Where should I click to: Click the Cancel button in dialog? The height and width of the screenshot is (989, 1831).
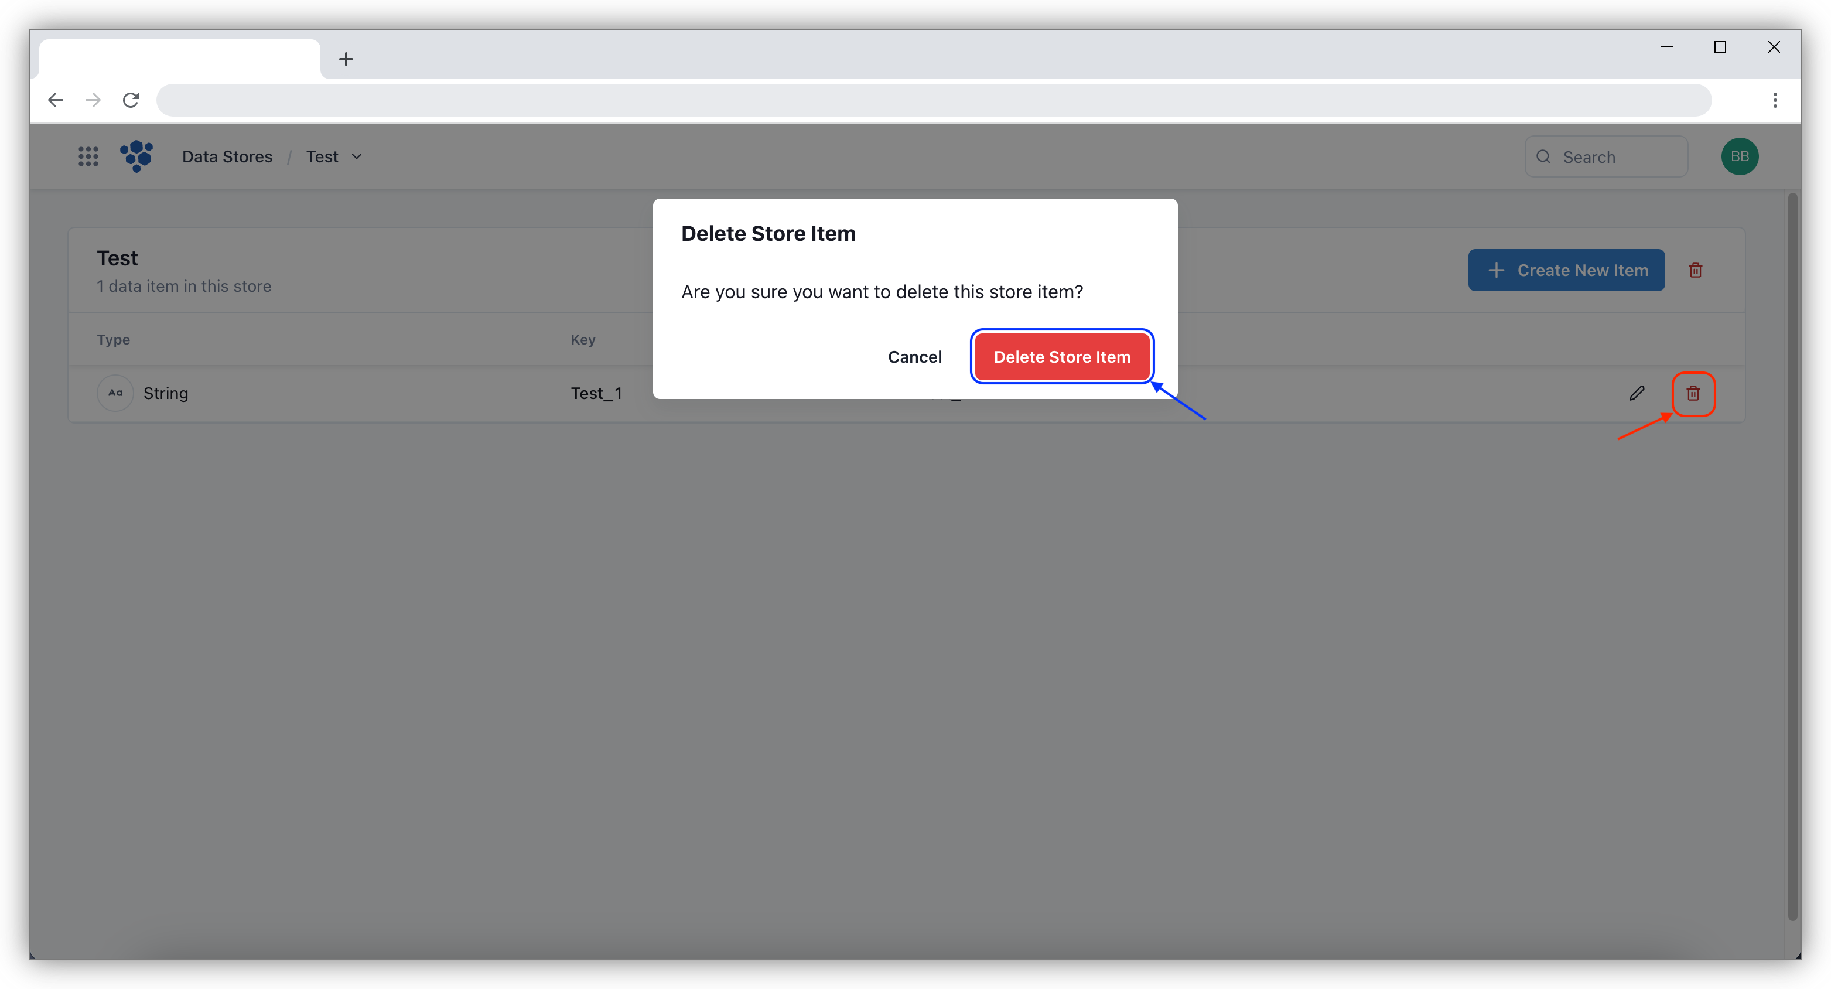(x=914, y=356)
